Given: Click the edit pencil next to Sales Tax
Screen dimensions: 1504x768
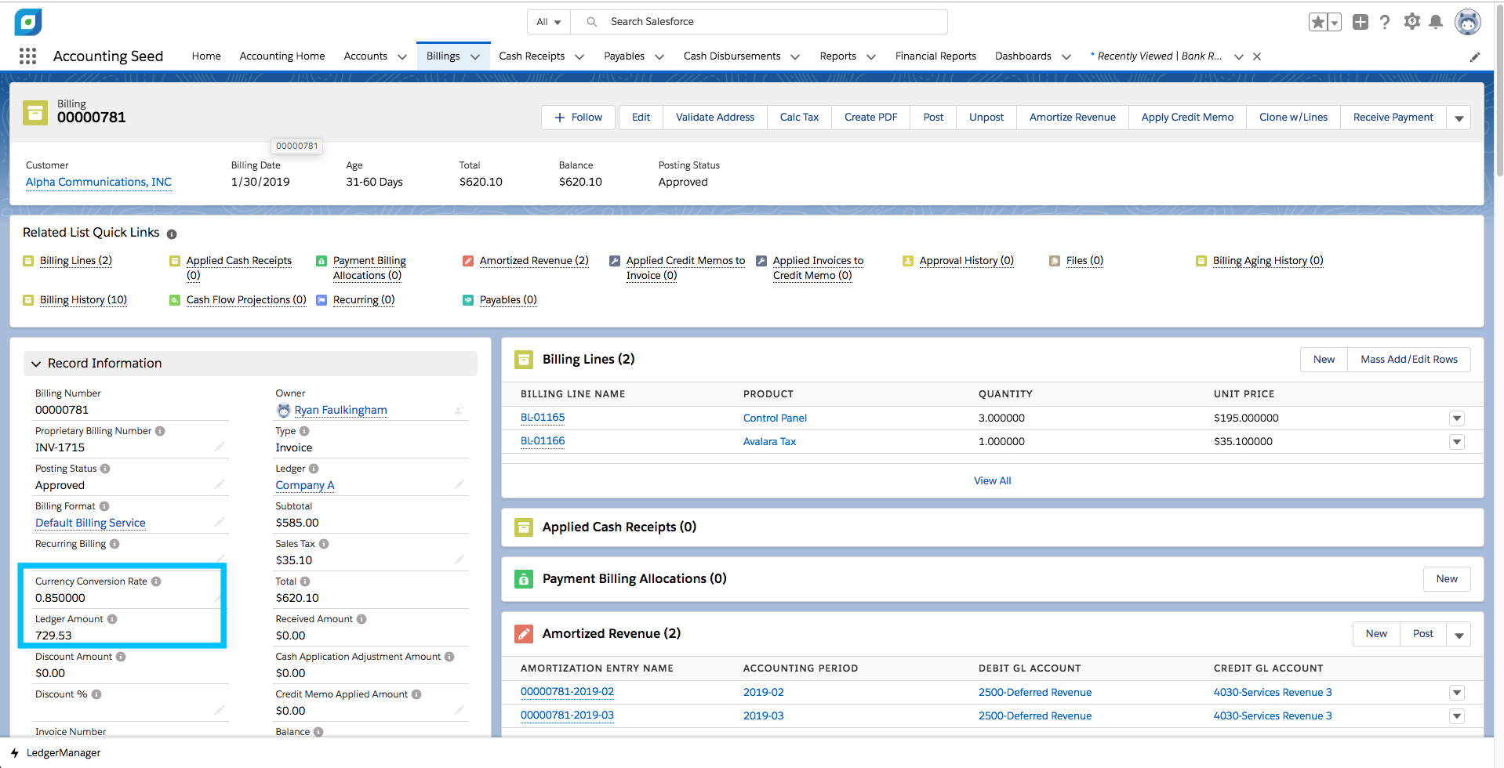Looking at the screenshot, I should click(461, 560).
